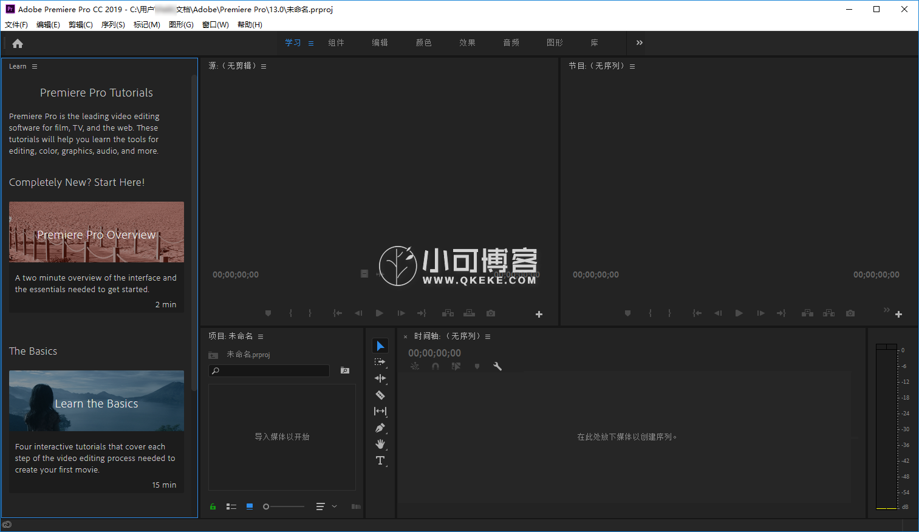Image resolution: width=919 pixels, height=532 pixels.
Task: Click the Find in project folder-search icon
Action: coord(345,370)
